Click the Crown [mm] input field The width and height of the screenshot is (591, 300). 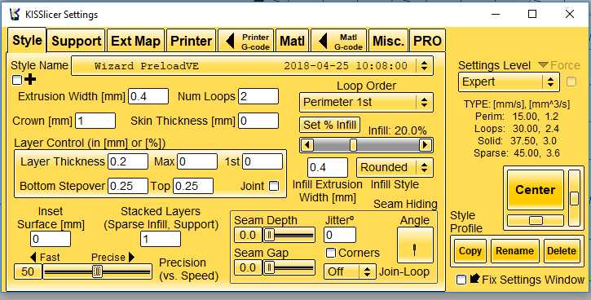pos(95,121)
